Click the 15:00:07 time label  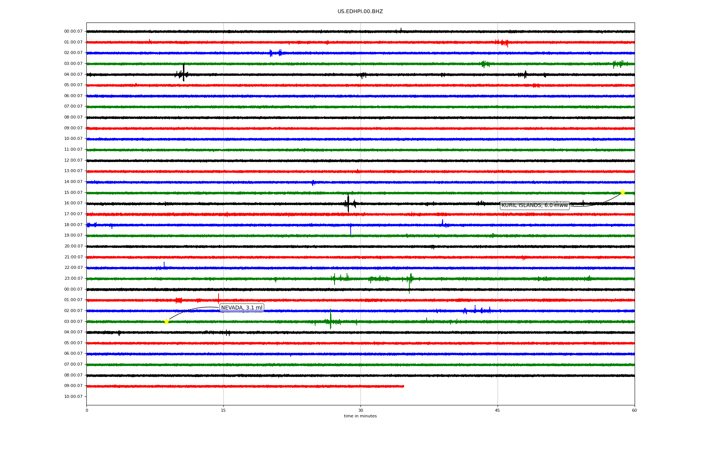click(73, 193)
